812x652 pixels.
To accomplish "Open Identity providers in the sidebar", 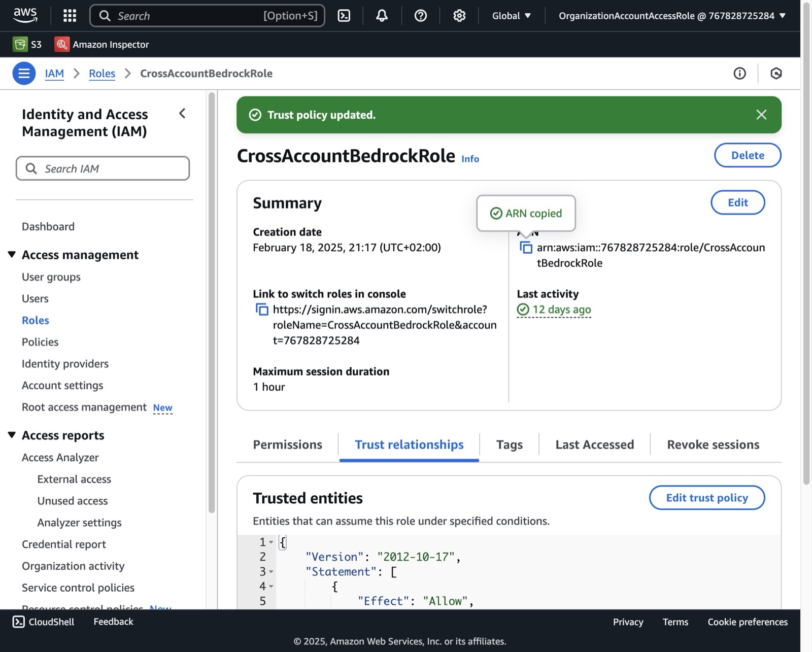I will coord(65,364).
